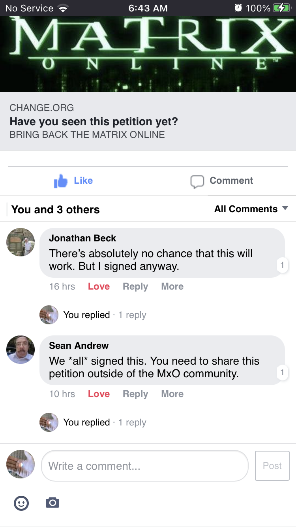Reply to Jonathan Beck's comment
Image resolution: width=296 pixels, height=527 pixels.
tap(135, 286)
